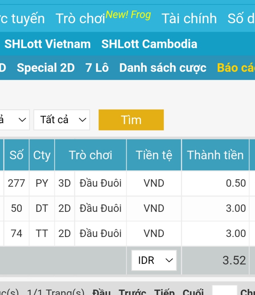Expand the Tất cả dropdown

[62, 120]
